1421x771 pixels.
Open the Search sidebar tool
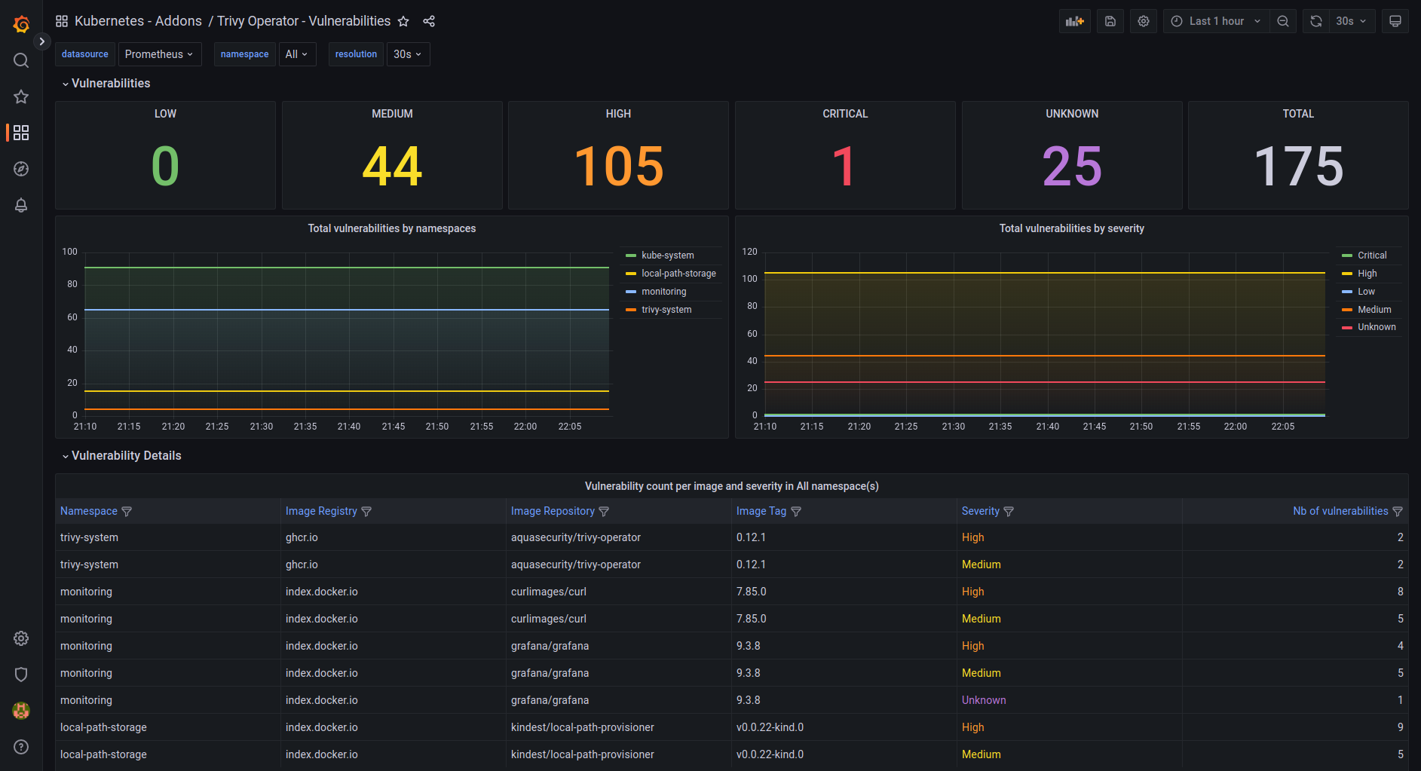point(20,60)
